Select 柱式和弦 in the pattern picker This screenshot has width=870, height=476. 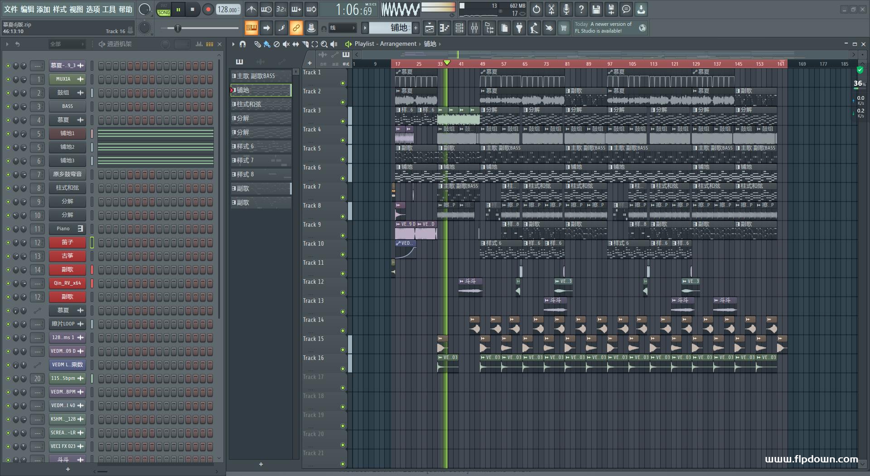(261, 104)
